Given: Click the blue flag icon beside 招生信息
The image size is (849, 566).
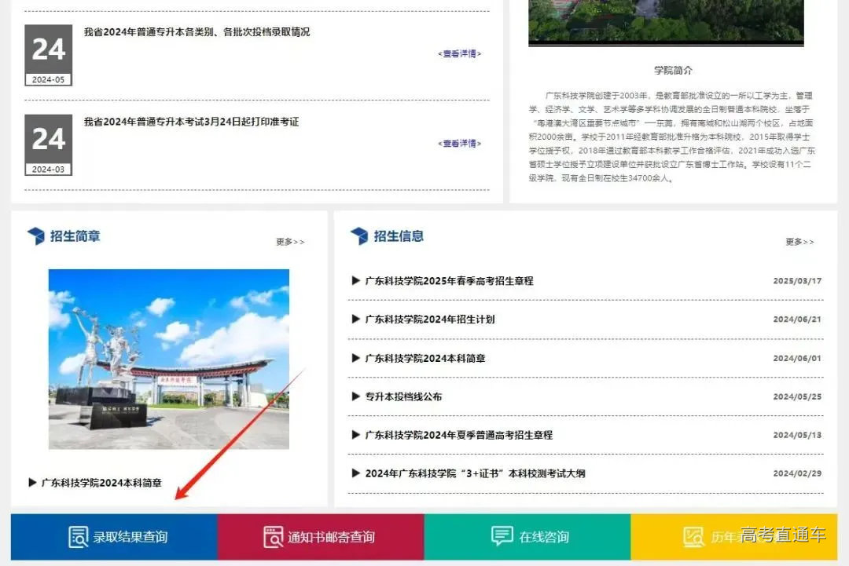Looking at the screenshot, I should click(x=360, y=236).
